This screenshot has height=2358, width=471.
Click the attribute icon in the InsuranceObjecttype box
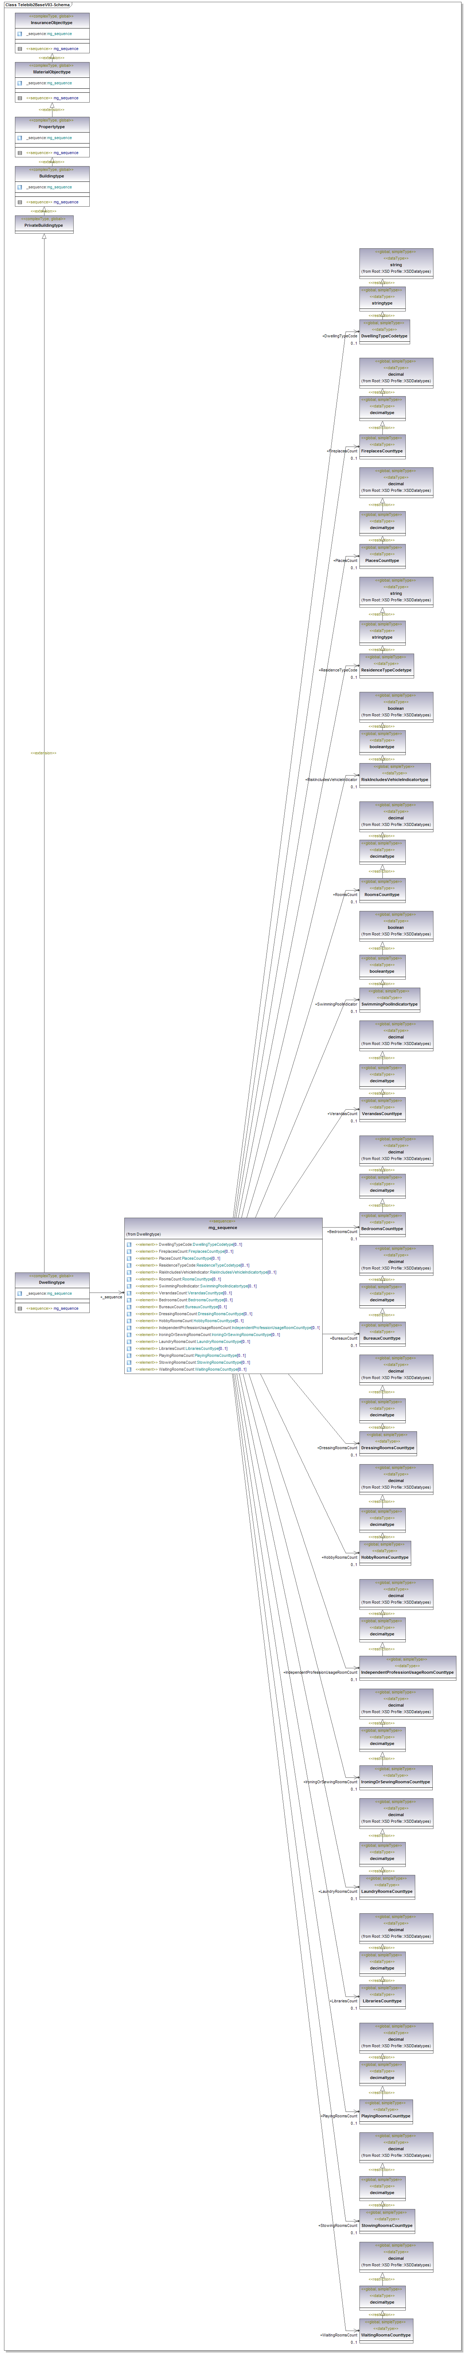[20, 34]
